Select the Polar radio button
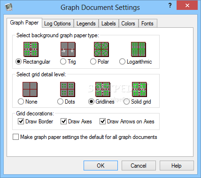Screen dimensions: 201x178 coord(93,62)
